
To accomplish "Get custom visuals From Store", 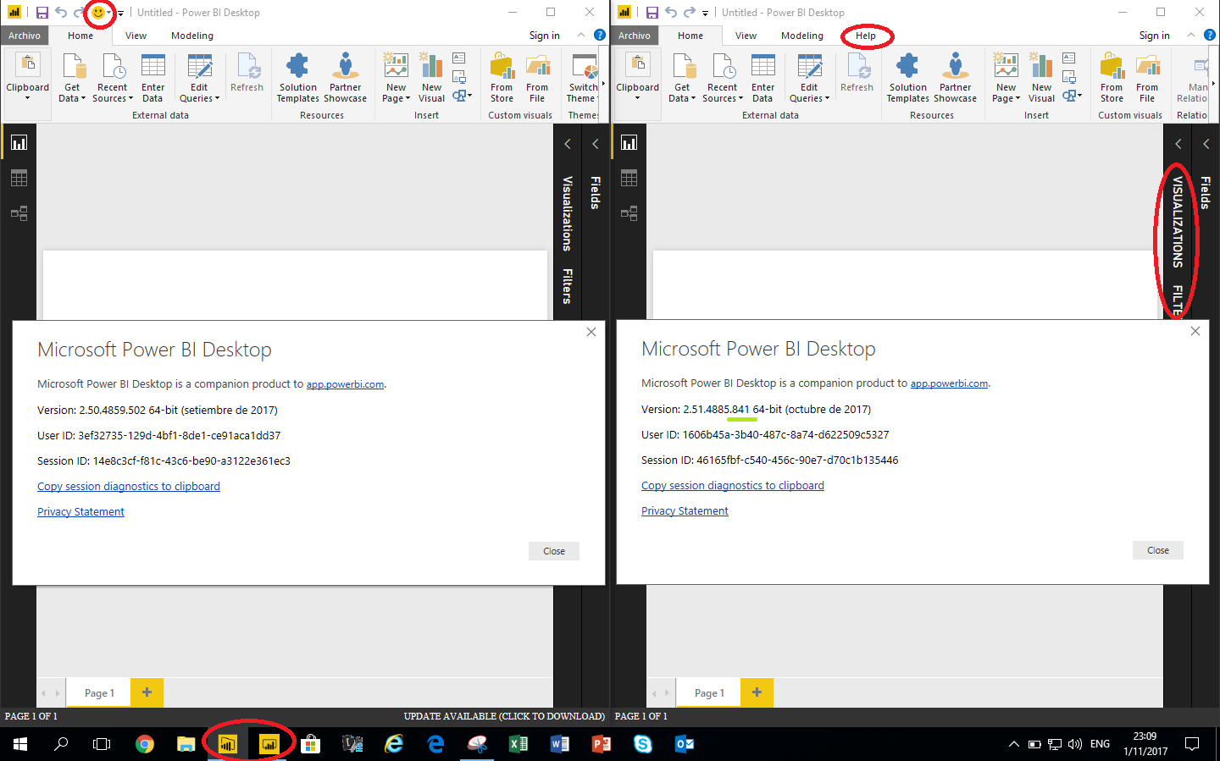I will (502, 76).
